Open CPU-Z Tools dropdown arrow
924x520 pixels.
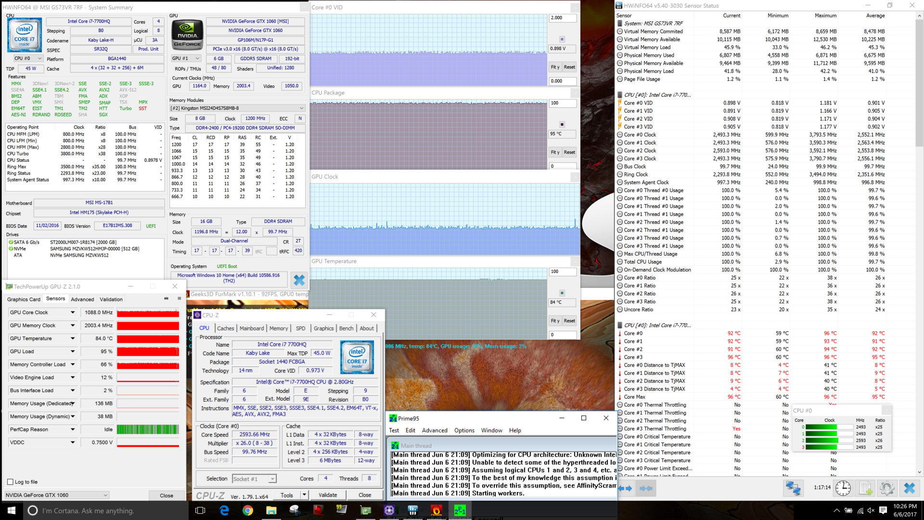304,495
